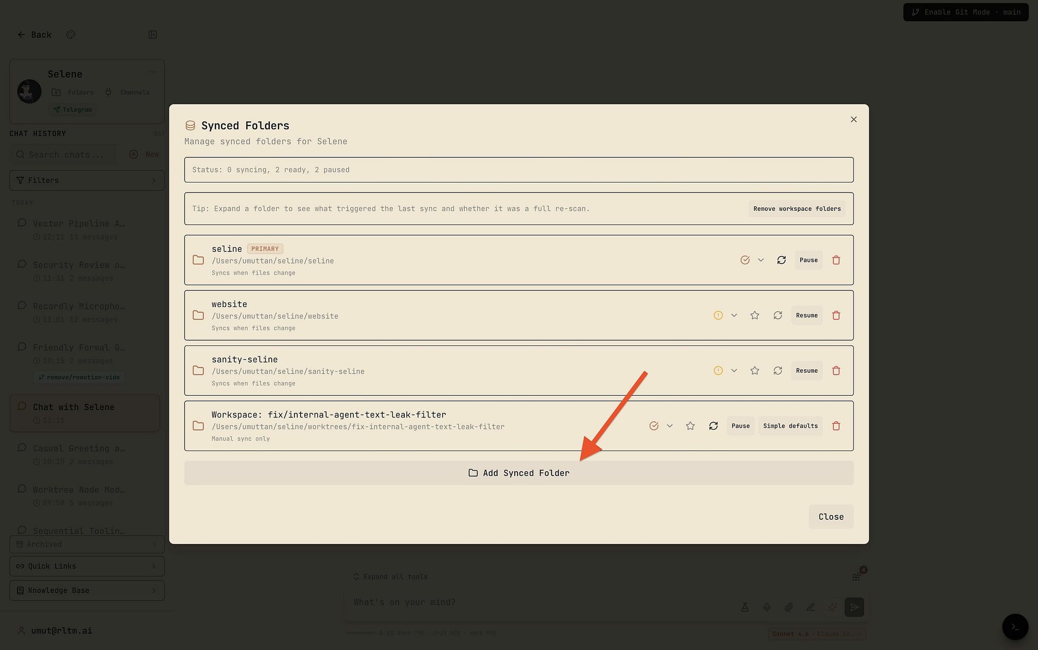Close the Synced Folders dialog with Close button

[x=831, y=517]
